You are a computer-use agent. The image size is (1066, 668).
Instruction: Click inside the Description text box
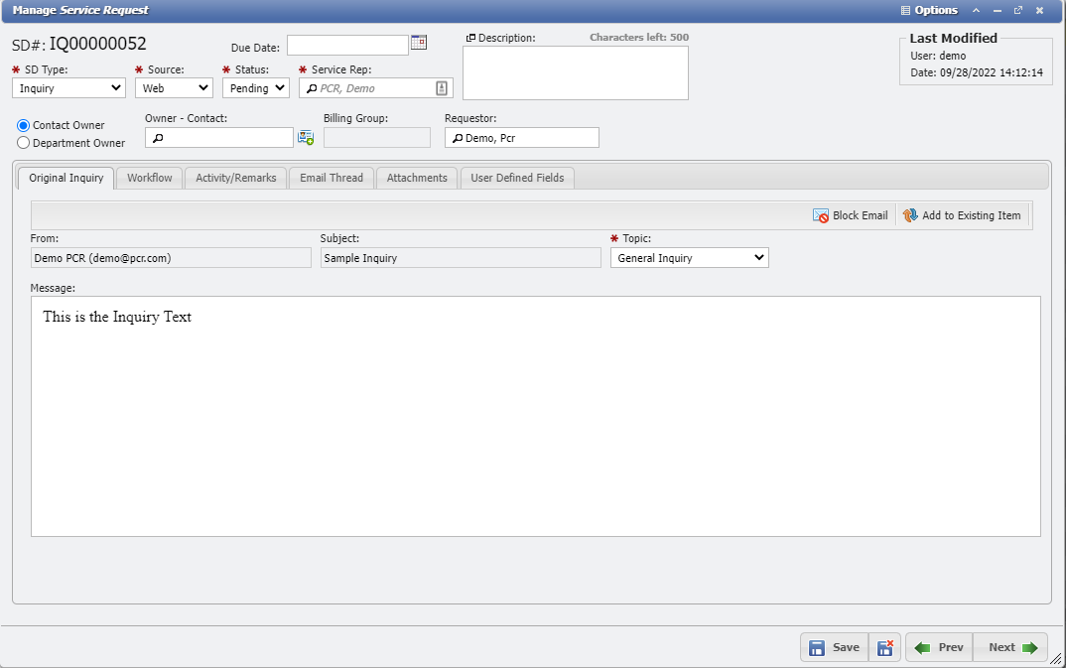click(575, 72)
